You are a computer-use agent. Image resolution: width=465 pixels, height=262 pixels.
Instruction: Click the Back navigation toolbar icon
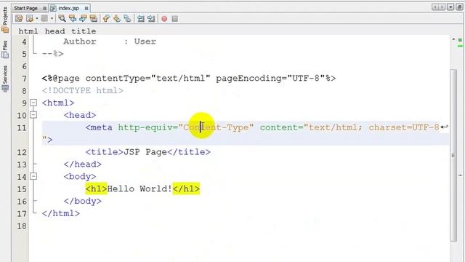[x=30, y=19]
